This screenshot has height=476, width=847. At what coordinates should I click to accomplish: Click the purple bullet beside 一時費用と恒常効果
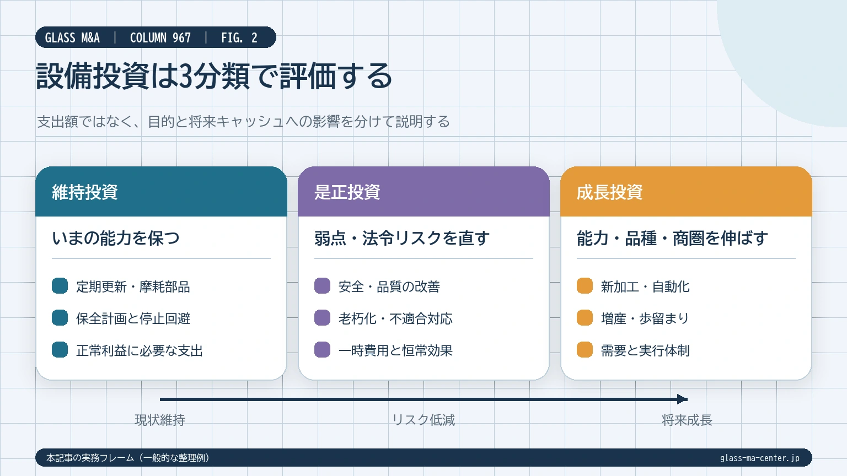pos(322,350)
